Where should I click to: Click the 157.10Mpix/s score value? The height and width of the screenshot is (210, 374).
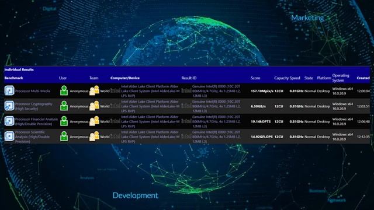[262, 91]
